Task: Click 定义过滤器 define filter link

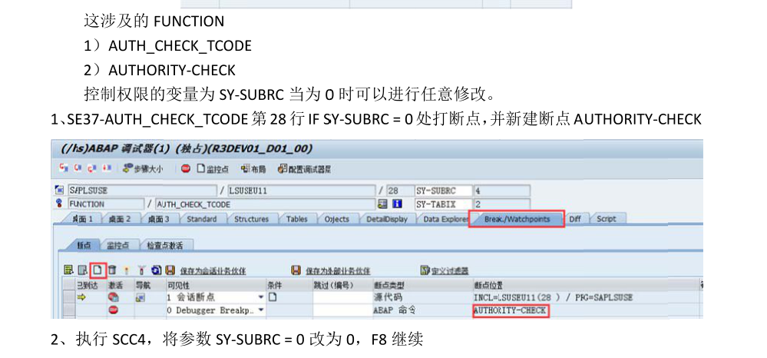Action: point(450,271)
